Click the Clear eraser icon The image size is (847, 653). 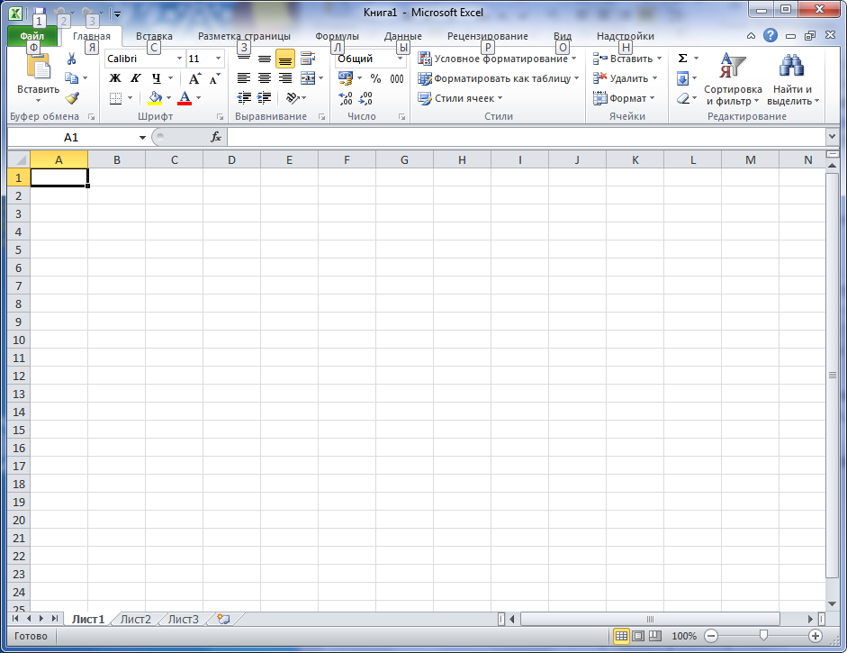coord(683,98)
